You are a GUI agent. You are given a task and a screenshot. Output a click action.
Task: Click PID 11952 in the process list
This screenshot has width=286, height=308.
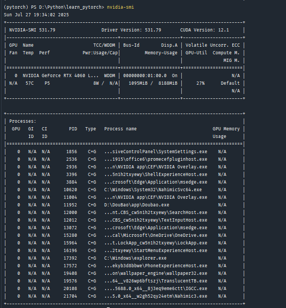point(70,205)
